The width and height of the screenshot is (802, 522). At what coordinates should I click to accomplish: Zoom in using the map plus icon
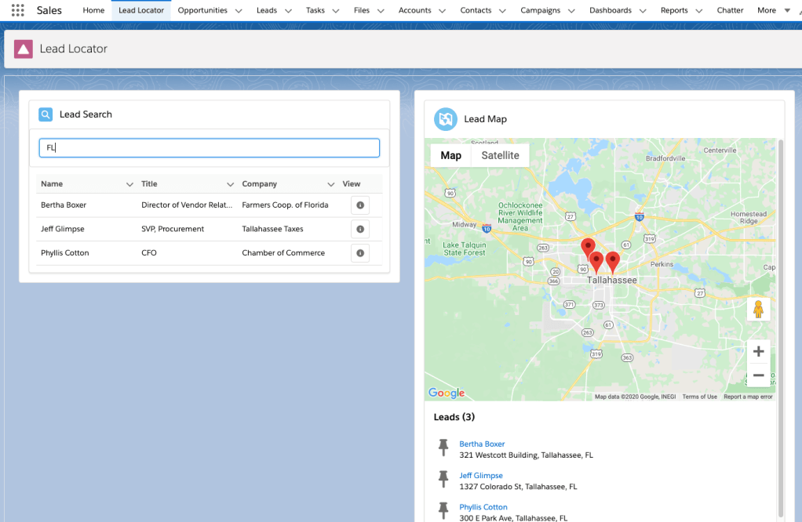758,351
